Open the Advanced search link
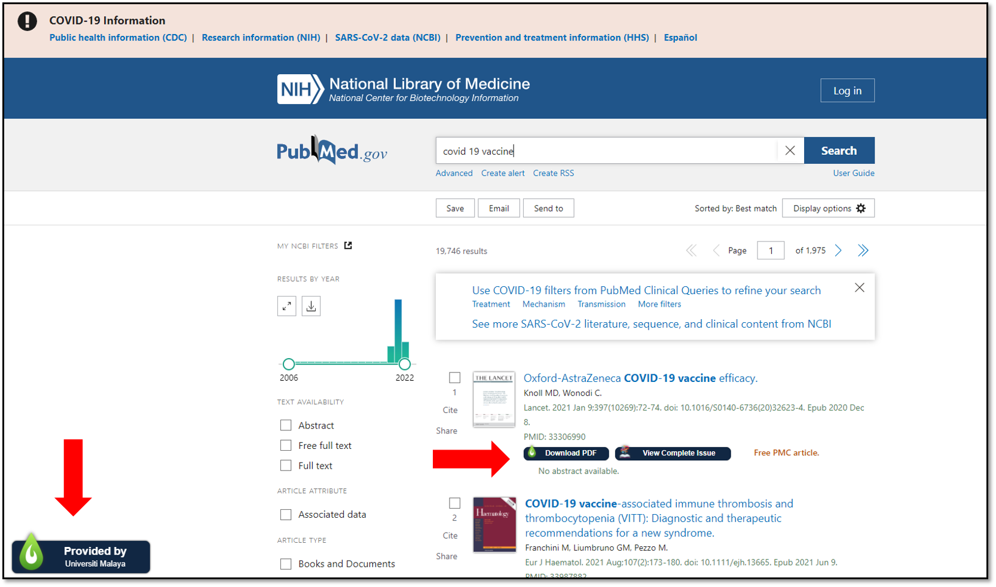The width and height of the screenshot is (996, 587). click(454, 173)
